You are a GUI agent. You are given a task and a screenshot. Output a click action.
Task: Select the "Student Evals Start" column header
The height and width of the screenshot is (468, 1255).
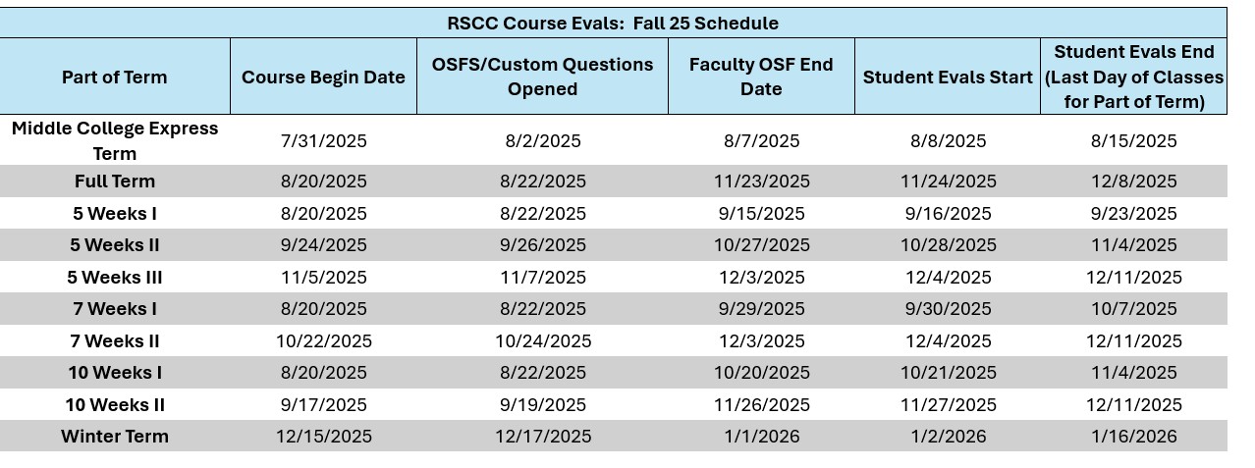pyautogui.click(x=948, y=78)
